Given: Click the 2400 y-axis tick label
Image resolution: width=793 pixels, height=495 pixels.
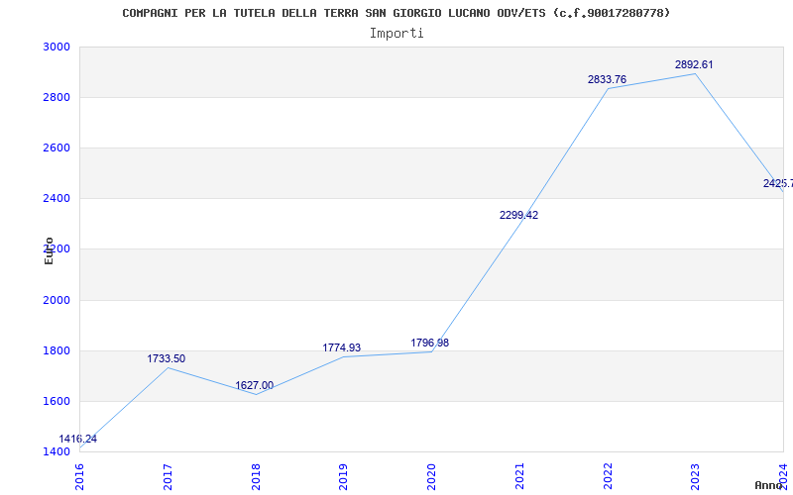Looking at the screenshot, I should [x=57, y=198].
